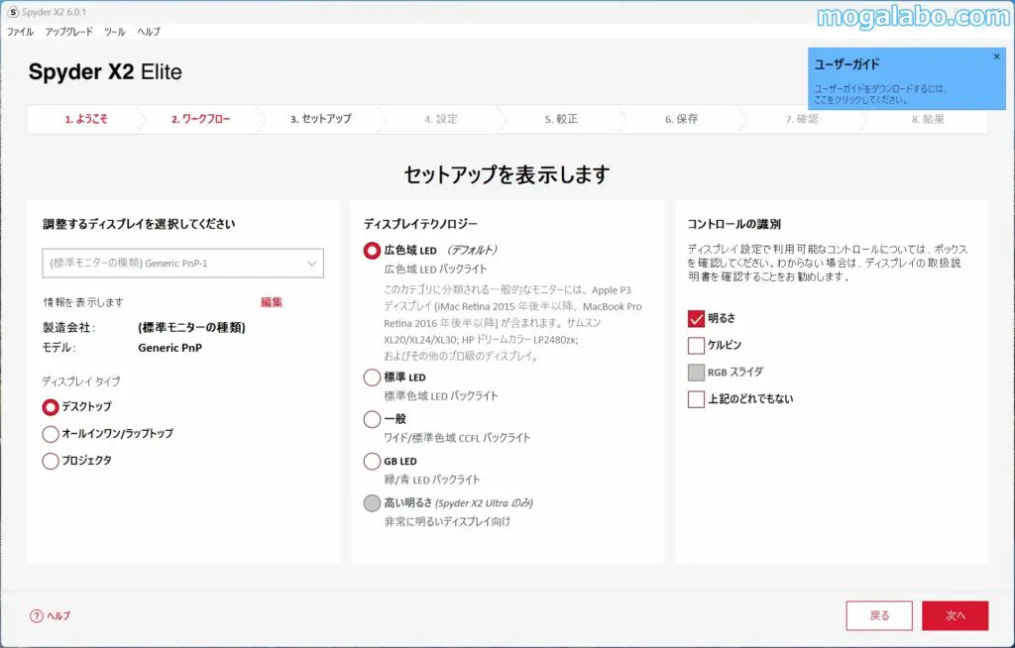This screenshot has height=648, width=1015.
Task: Uncheck the 明るさ control checkbox
Action: [695, 319]
